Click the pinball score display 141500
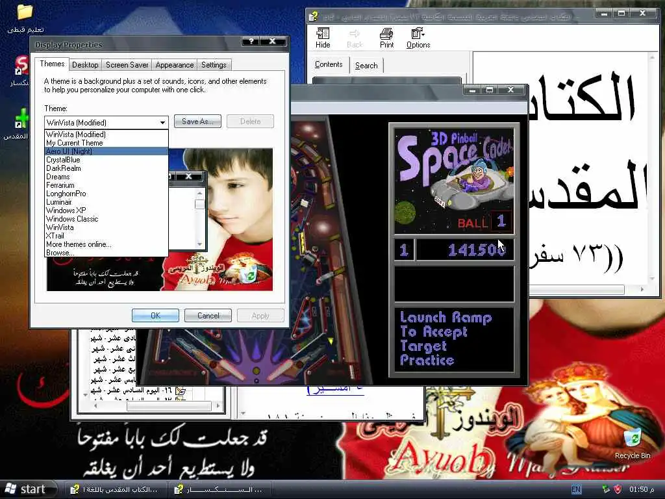 click(x=465, y=250)
